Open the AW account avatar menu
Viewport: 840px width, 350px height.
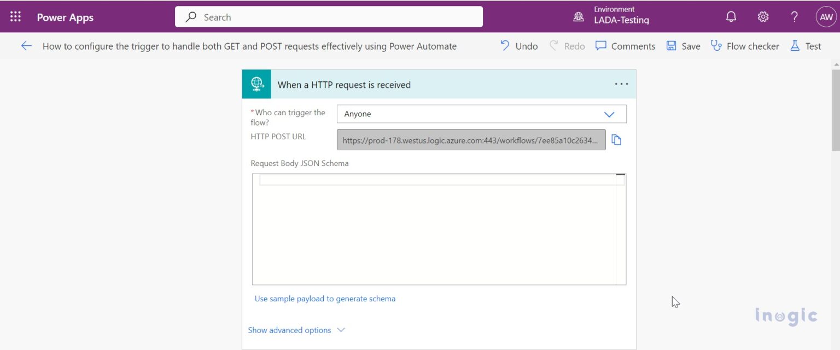click(826, 16)
